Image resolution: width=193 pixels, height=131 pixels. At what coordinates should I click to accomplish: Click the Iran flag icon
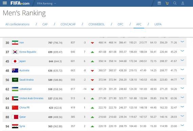pos(15,43)
